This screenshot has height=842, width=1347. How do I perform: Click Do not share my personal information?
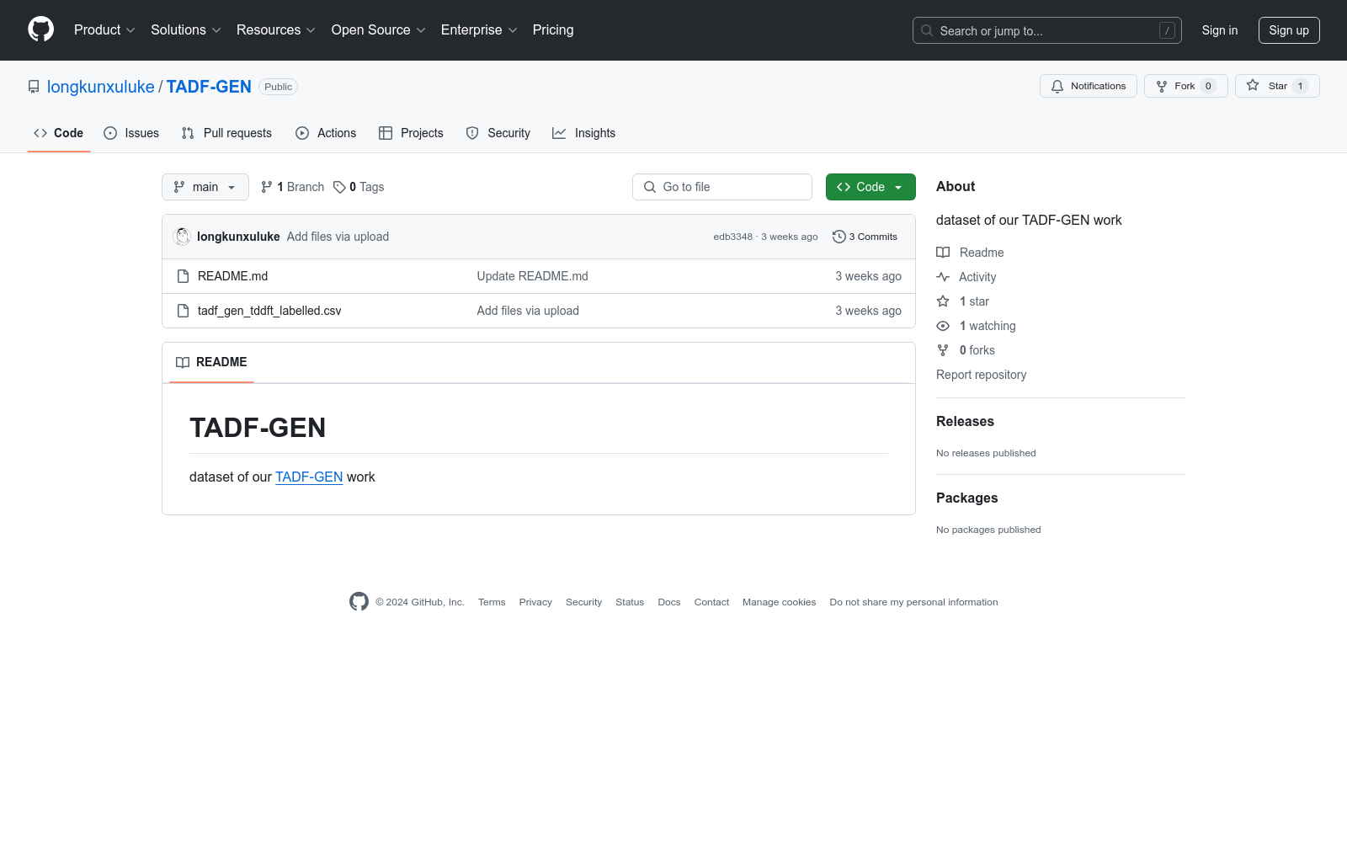pos(913,602)
